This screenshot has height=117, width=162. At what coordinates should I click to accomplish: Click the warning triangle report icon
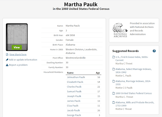click(7, 65)
